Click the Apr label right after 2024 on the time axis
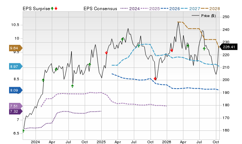Screen dimensions: 242x144 (x=52, y=142)
